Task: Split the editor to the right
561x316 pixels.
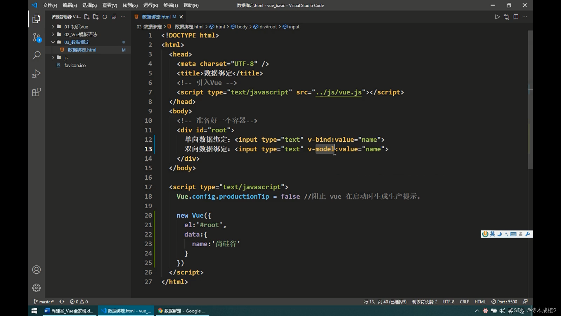Action: coord(516,17)
